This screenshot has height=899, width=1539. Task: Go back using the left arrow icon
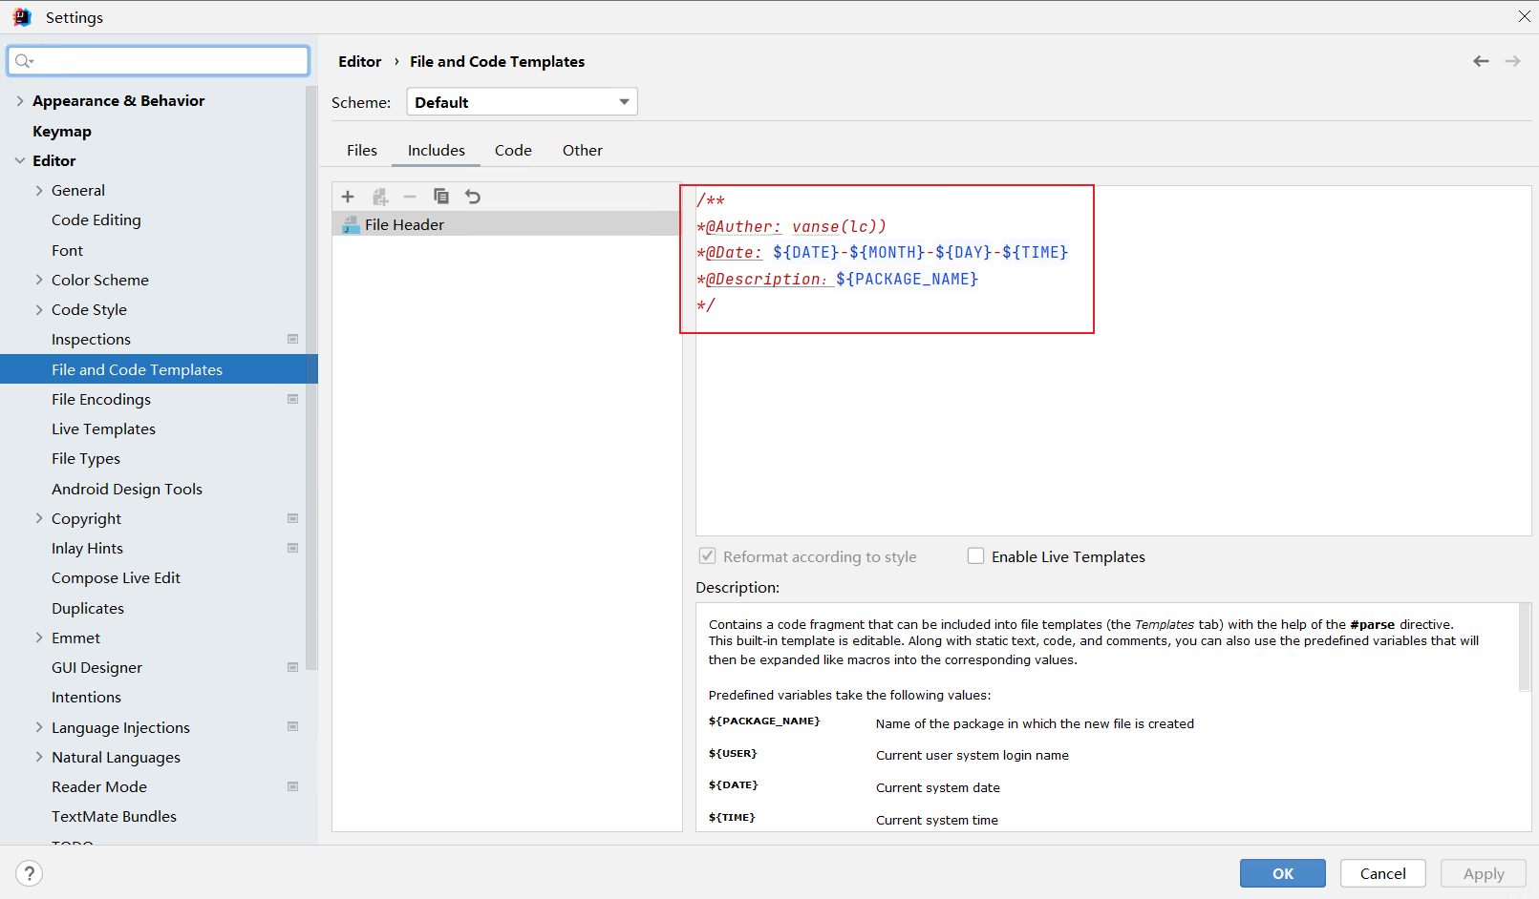pyautogui.click(x=1481, y=61)
